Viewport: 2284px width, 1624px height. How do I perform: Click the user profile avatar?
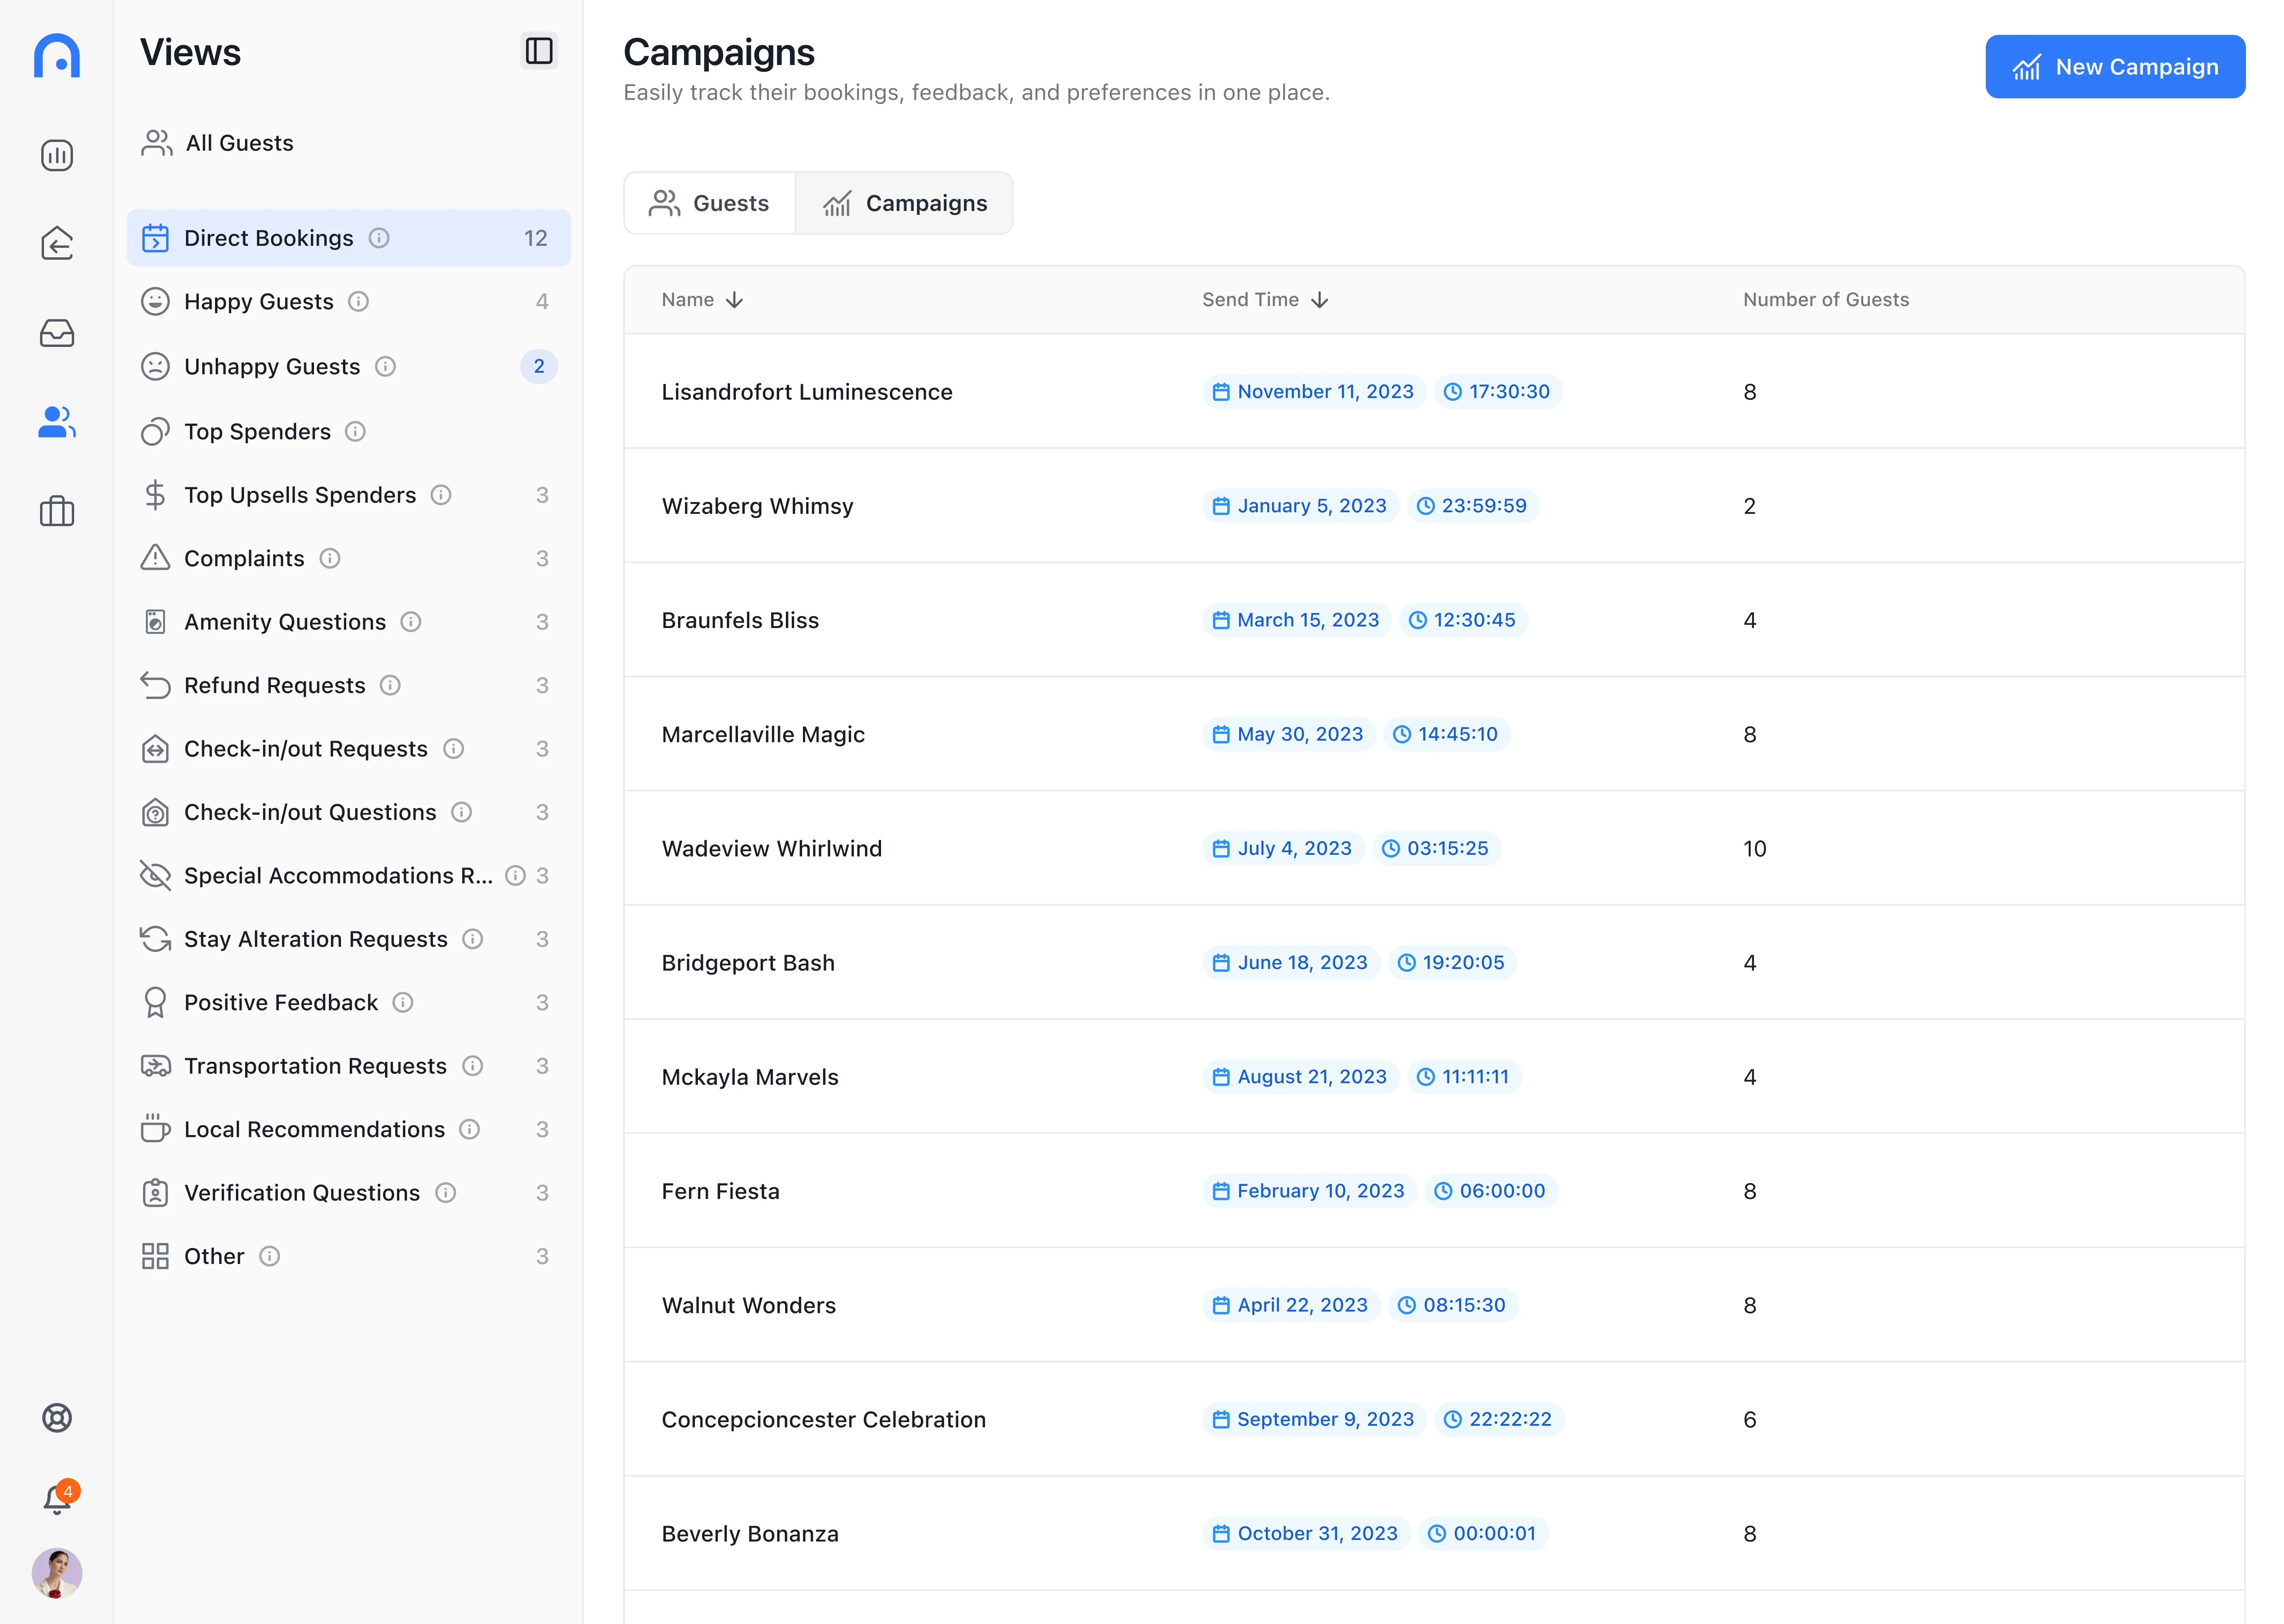(57, 1573)
